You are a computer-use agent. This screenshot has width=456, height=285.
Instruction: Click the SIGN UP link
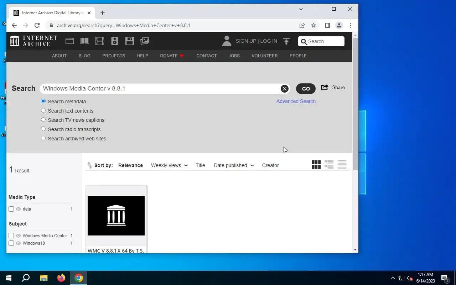[x=246, y=41]
